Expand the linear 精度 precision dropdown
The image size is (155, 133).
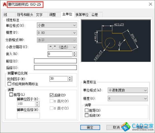point(57,33)
